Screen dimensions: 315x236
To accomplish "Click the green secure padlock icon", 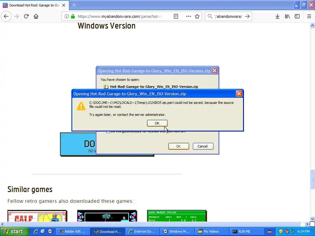I will click(x=73, y=16).
